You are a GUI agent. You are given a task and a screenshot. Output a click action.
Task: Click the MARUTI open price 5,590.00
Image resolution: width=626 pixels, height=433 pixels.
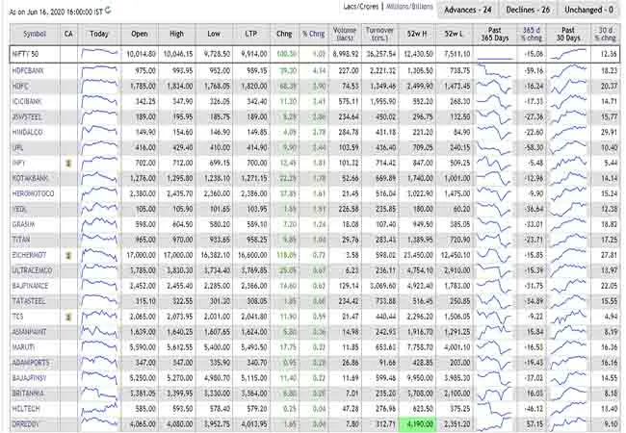(x=143, y=347)
